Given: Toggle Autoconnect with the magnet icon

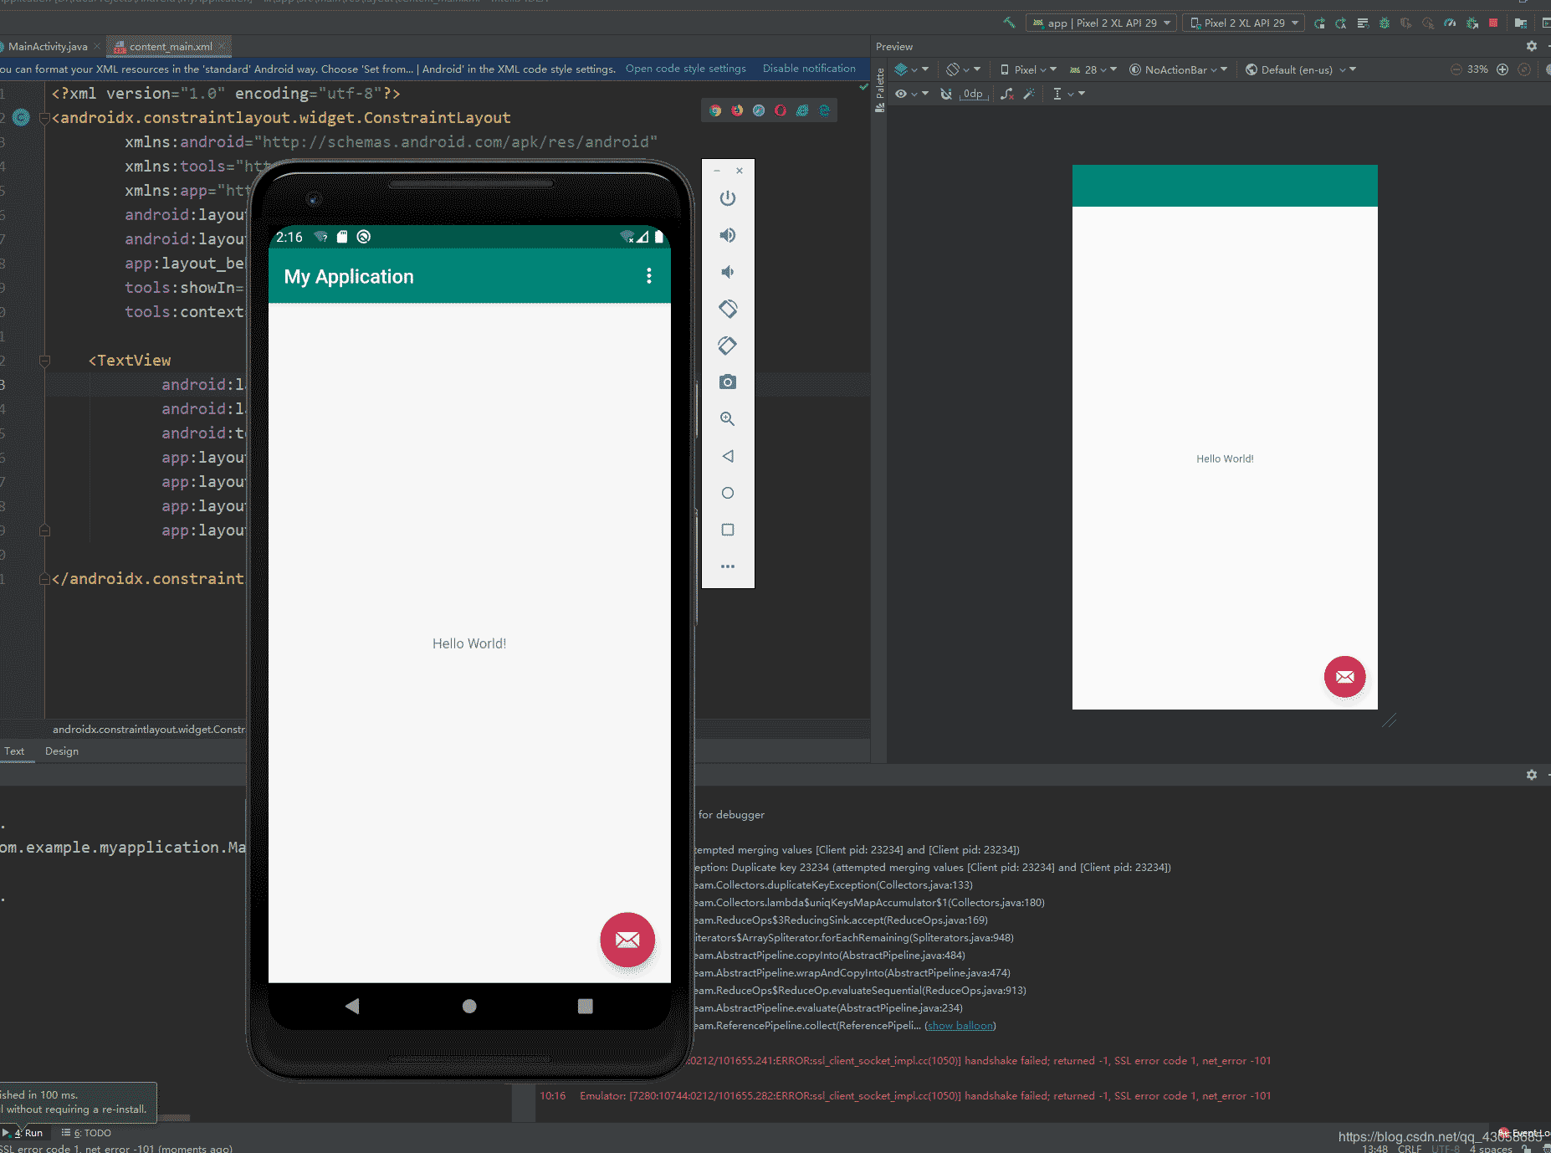Looking at the screenshot, I should [945, 94].
